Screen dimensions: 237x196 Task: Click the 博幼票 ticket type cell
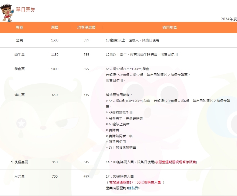(x=19, y=95)
